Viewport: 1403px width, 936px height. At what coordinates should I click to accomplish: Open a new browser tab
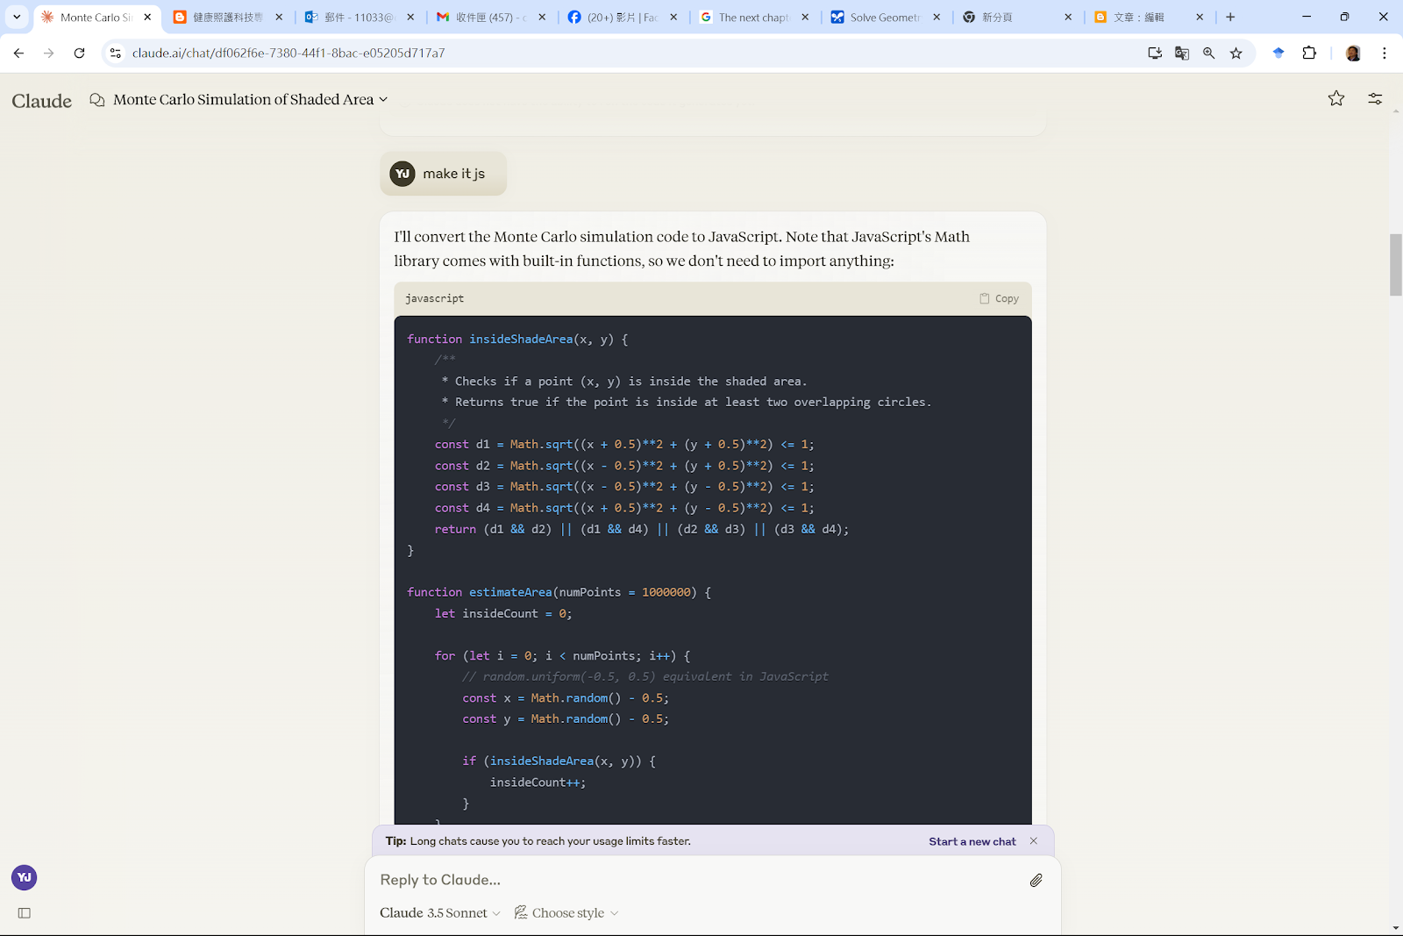click(x=1230, y=17)
